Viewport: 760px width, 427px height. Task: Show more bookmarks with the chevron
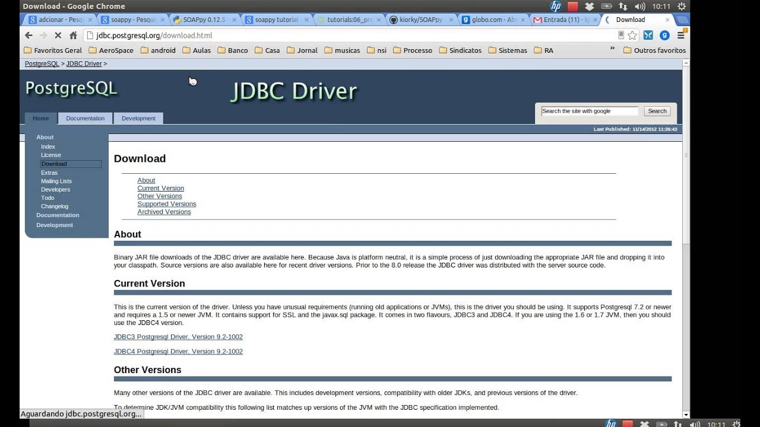(612, 49)
